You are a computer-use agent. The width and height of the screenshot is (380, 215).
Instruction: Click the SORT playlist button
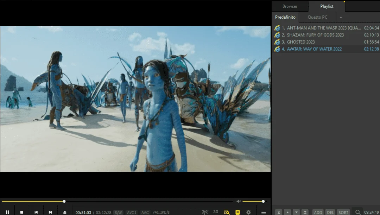tap(343, 212)
